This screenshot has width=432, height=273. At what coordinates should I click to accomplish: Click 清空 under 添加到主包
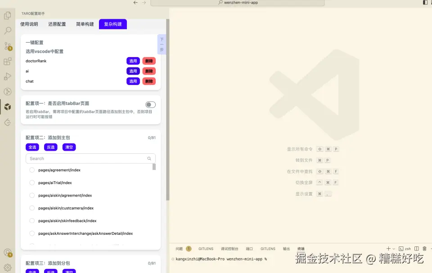click(69, 147)
